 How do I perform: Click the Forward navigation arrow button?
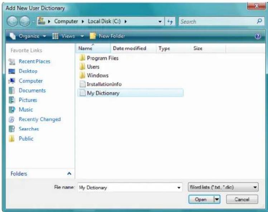coord(25,21)
